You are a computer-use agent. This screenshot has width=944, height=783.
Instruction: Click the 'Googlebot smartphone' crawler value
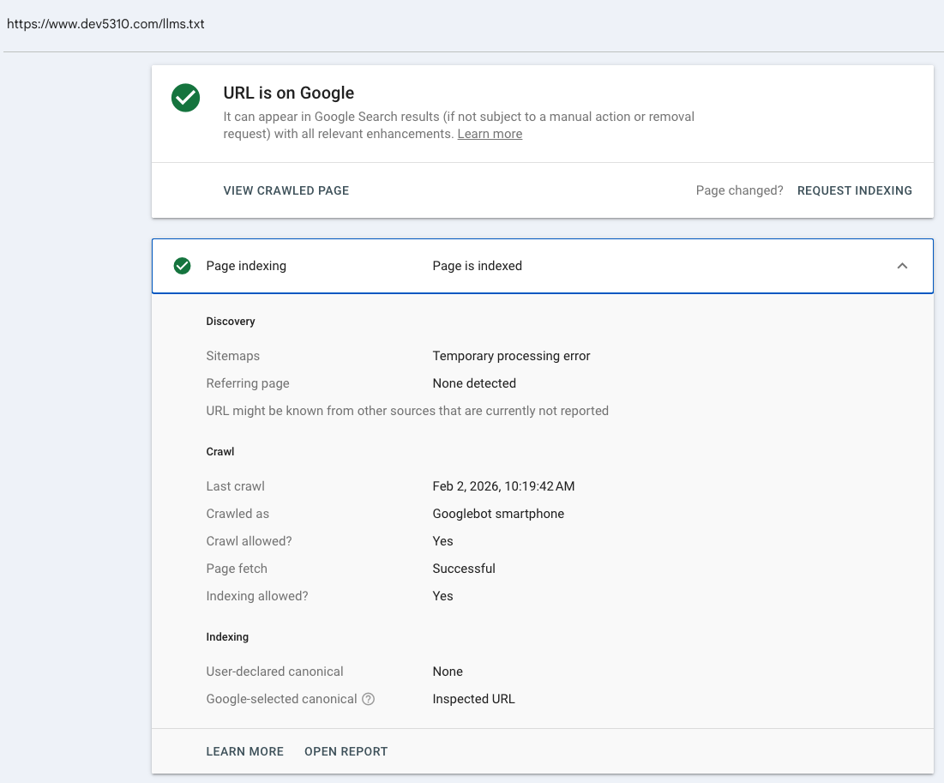pyautogui.click(x=498, y=514)
